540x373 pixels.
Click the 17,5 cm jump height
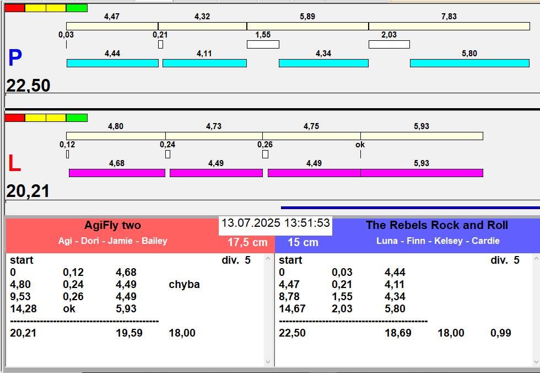[247, 242]
